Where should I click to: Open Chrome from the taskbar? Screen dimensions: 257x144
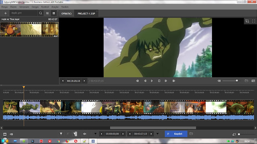tap(59, 141)
